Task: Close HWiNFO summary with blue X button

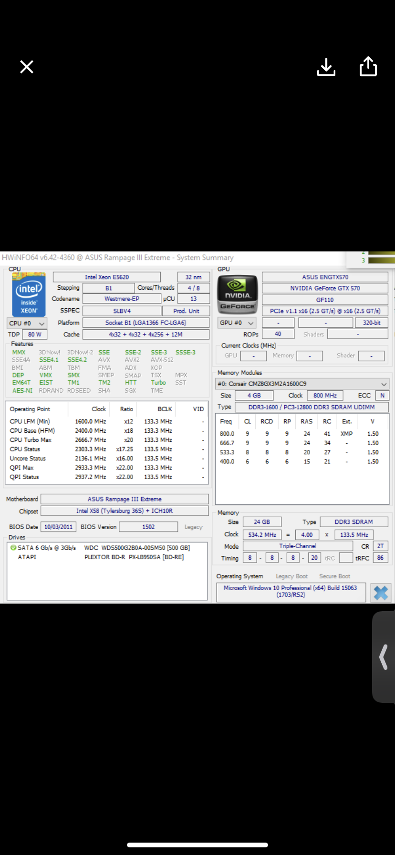Action: pyautogui.click(x=381, y=593)
